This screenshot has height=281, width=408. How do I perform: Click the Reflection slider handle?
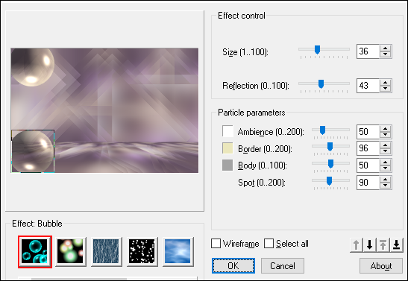pyautogui.click(x=321, y=84)
